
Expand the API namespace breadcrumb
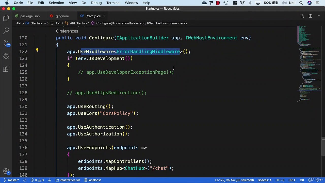[56, 23]
